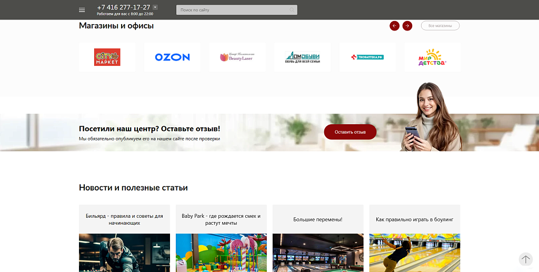Screen dimensions: 539x272
Task: Open the billiards rules article title
Action: (124, 219)
